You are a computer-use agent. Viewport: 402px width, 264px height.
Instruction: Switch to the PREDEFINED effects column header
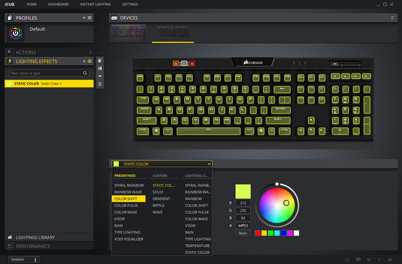pos(125,176)
